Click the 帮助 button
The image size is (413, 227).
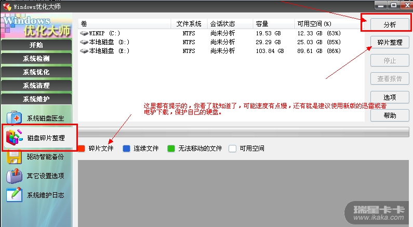pos(390,115)
